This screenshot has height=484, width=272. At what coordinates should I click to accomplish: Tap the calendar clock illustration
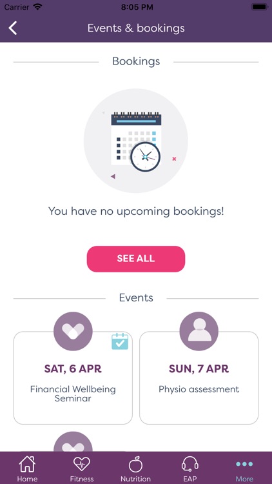tap(136, 141)
